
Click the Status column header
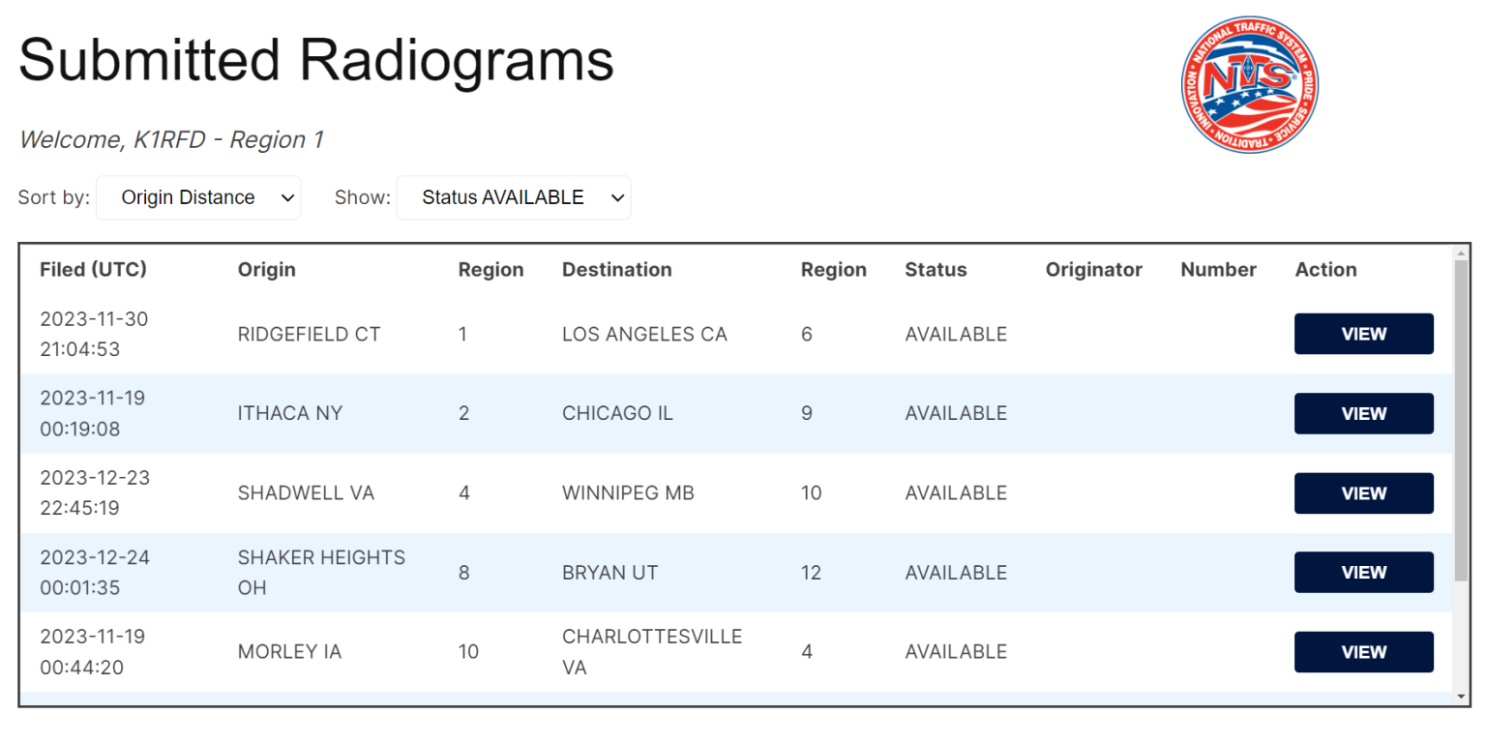936,269
